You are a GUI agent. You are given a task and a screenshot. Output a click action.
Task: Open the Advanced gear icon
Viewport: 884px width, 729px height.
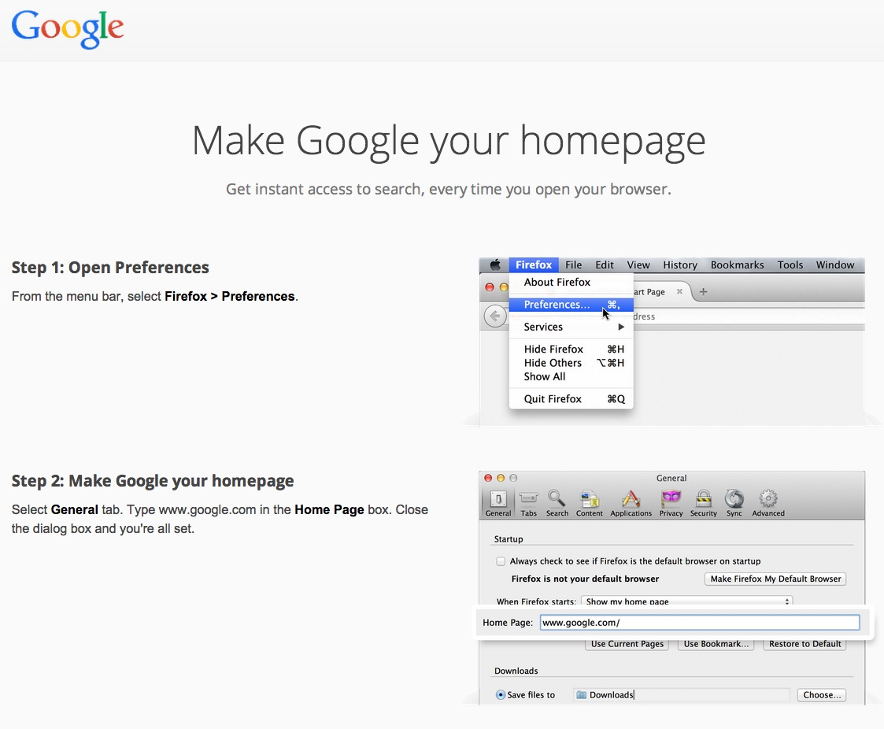[768, 501]
